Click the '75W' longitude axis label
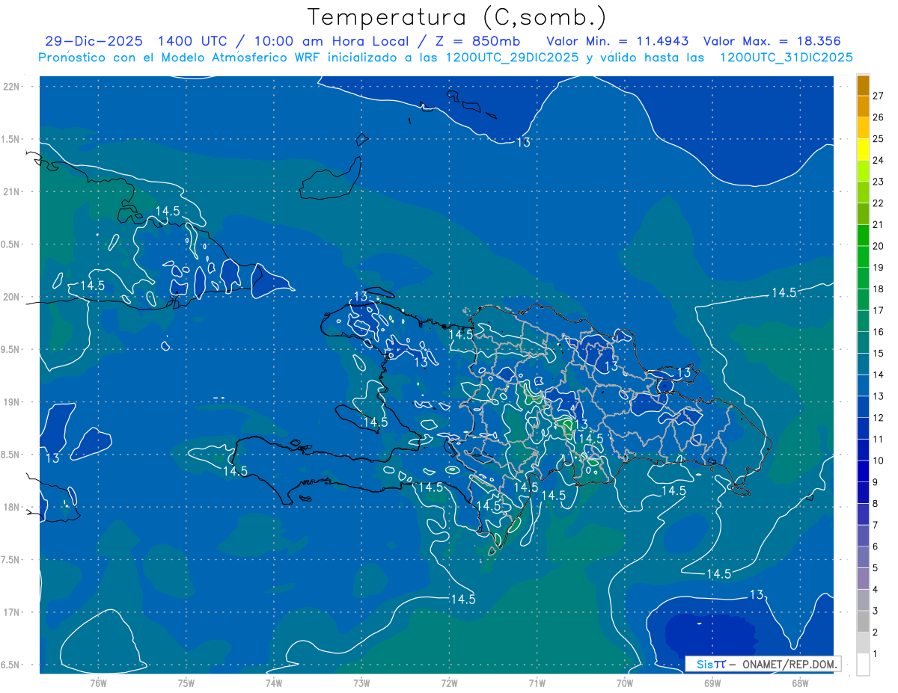This screenshot has width=898, height=693. [x=186, y=683]
